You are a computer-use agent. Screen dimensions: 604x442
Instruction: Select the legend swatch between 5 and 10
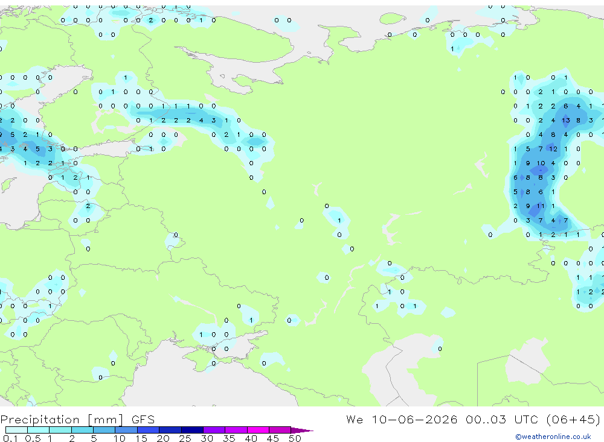104,430
